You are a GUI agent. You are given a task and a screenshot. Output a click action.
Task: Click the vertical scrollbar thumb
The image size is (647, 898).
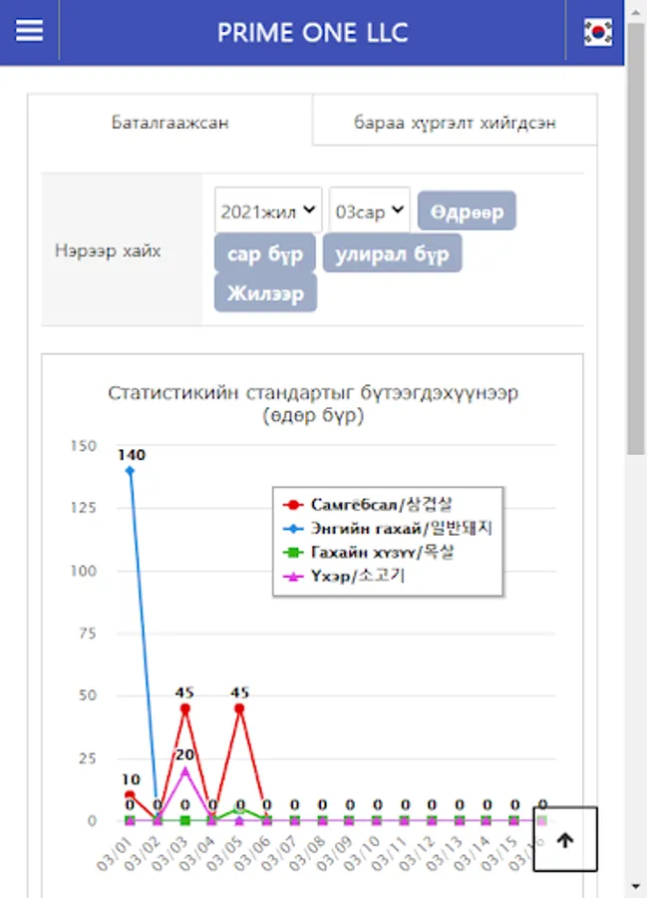click(636, 237)
